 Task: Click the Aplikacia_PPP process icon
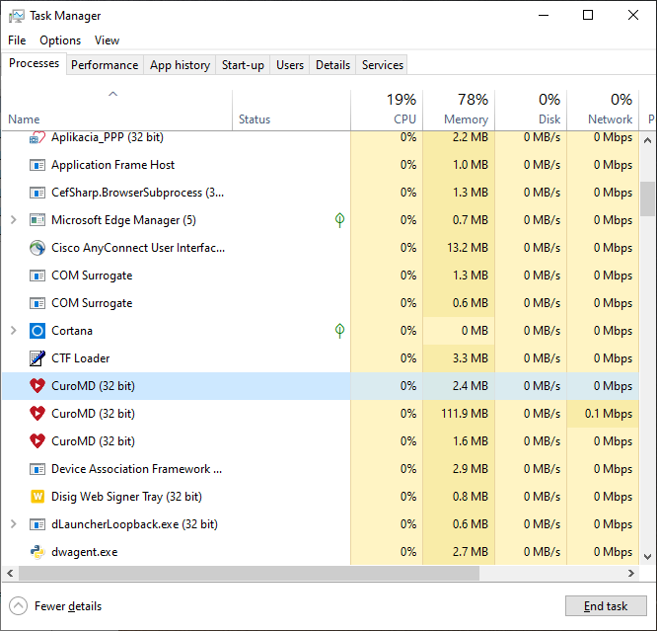click(x=37, y=137)
